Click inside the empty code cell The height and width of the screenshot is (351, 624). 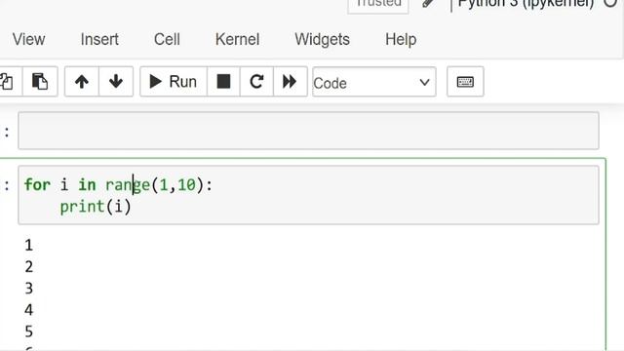click(x=308, y=131)
